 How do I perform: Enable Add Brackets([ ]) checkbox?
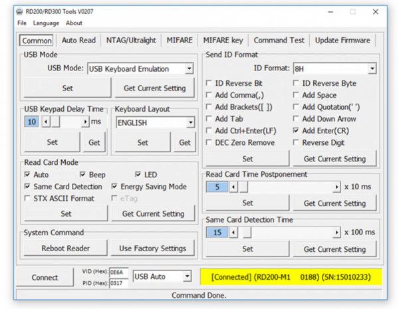coord(209,107)
